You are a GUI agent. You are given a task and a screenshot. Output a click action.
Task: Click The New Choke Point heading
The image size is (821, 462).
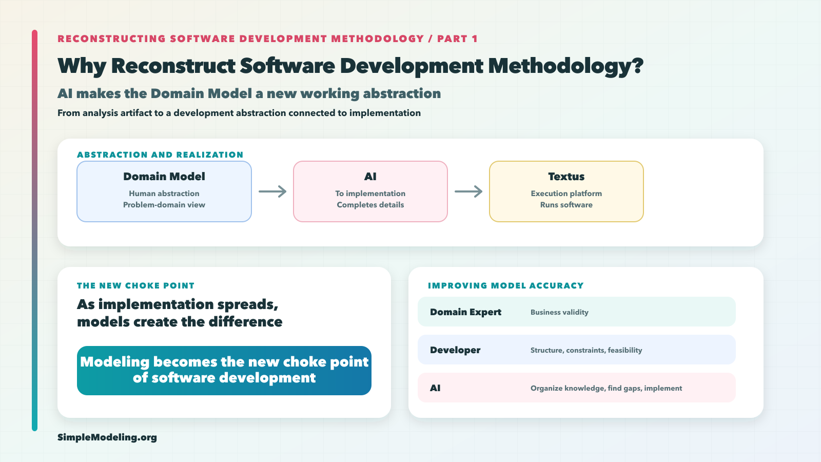(x=136, y=285)
